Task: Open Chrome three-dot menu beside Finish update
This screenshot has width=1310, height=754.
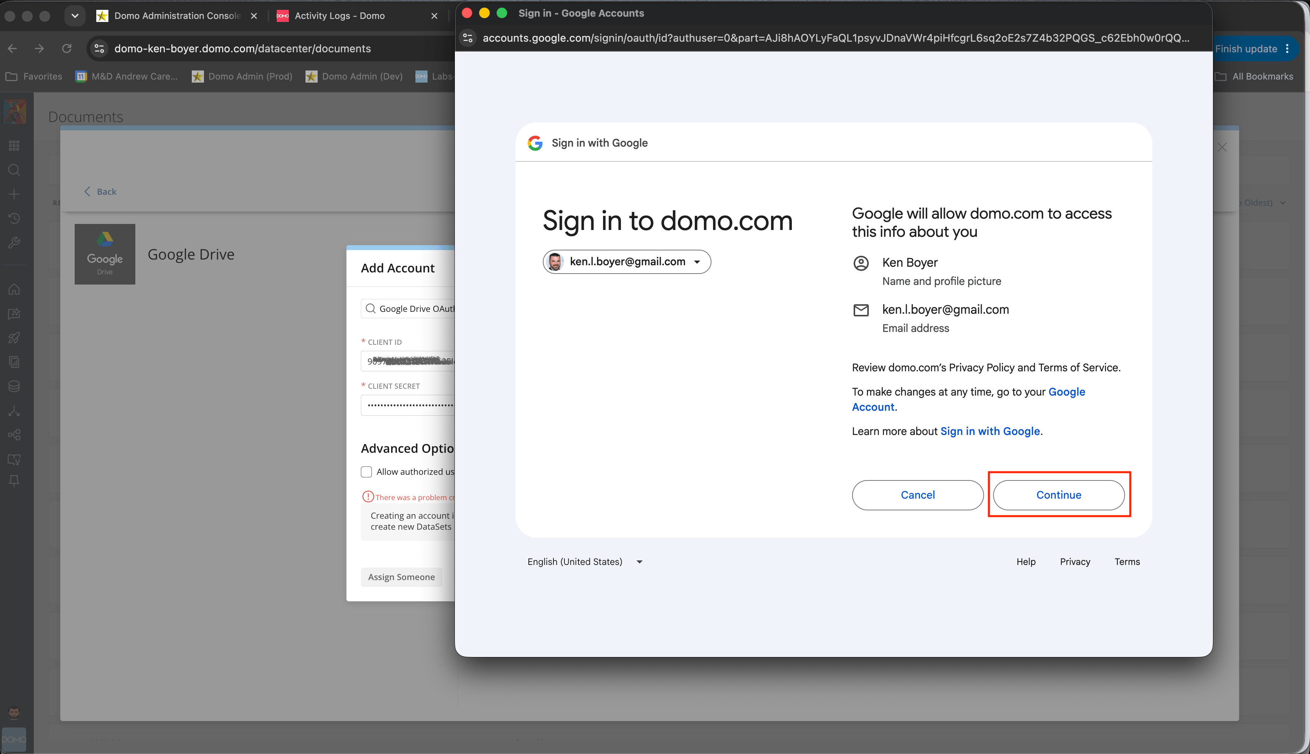Action: [x=1287, y=48]
